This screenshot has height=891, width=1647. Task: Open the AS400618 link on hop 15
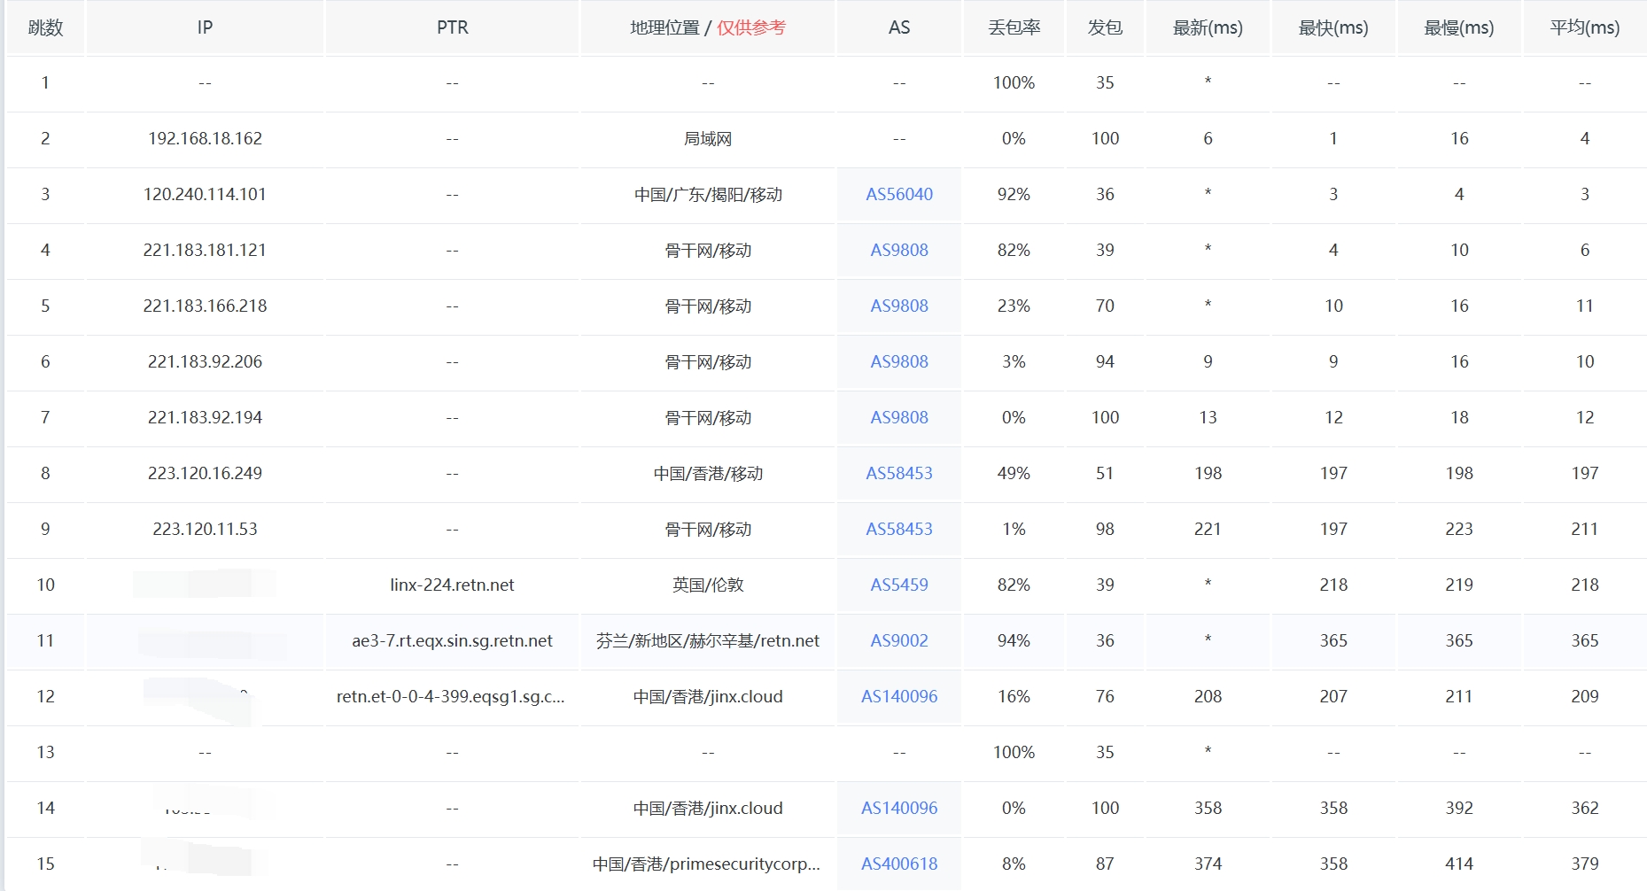(x=898, y=864)
